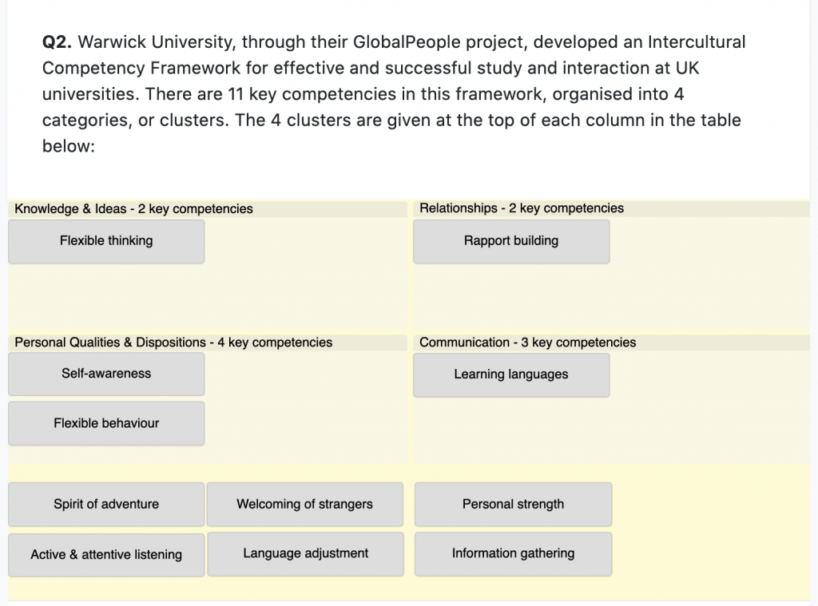Click the Q2 question label
This screenshot has height=606, width=818.
(58, 42)
